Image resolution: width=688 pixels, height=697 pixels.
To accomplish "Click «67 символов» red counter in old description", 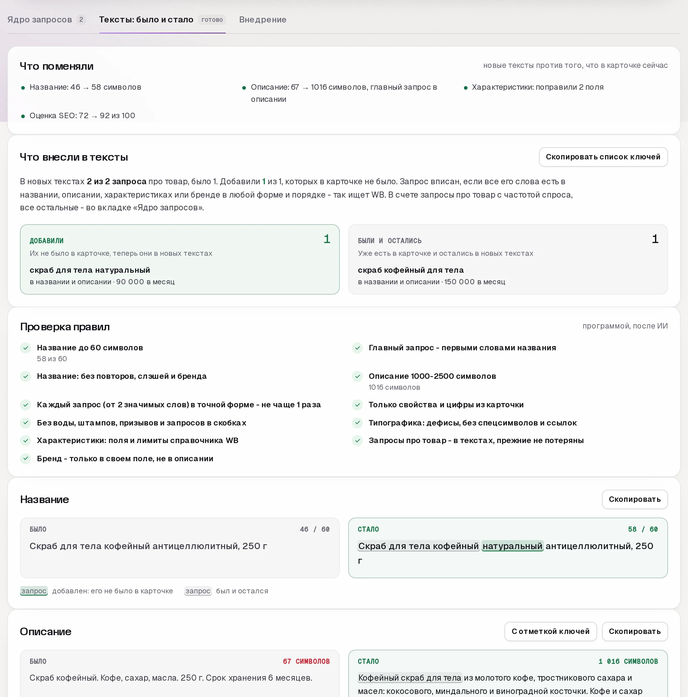I will [306, 661].
